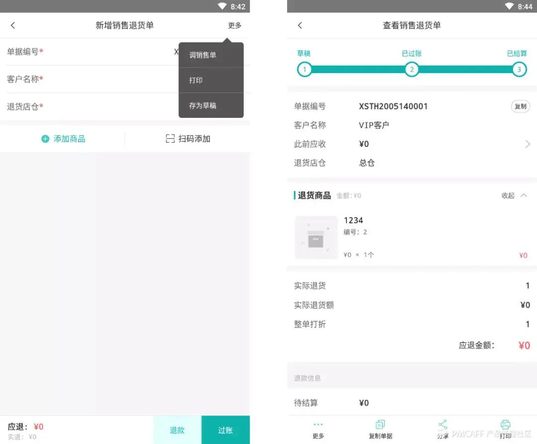Tap the 单据编号 input field

tap(124, 52)
